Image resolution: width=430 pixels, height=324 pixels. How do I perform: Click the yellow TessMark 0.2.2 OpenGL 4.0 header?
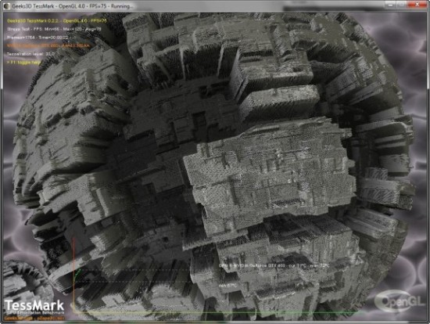[57, 20]
